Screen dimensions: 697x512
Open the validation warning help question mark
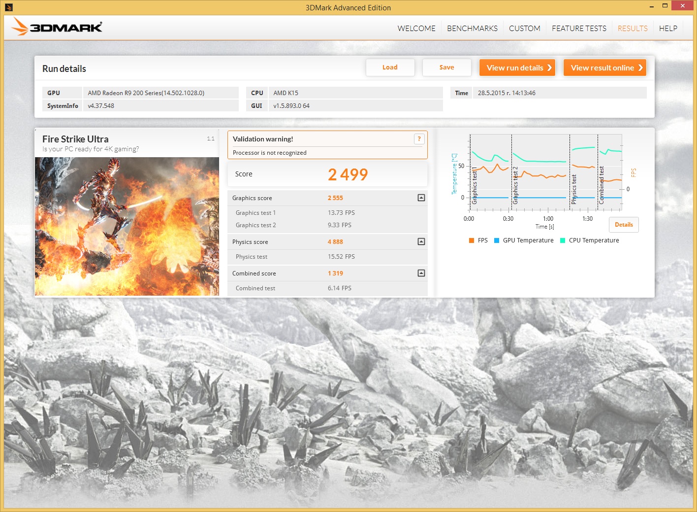(x=419, y=139)
